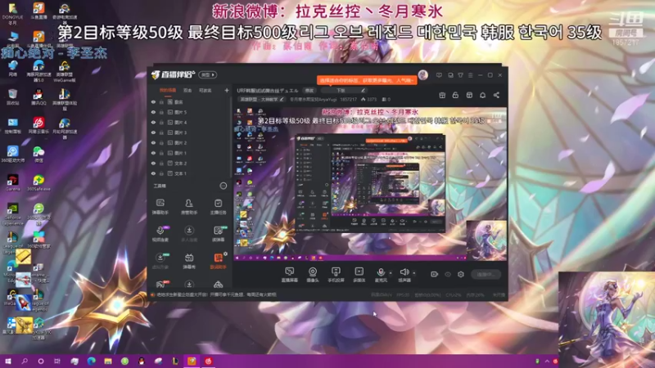
Task: Select the 图片 3 layer row
Action: click(x=190, y=132)
